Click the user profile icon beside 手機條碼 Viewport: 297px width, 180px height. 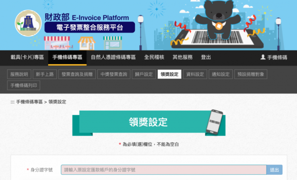pyautogui.click(x=263, y=57)
